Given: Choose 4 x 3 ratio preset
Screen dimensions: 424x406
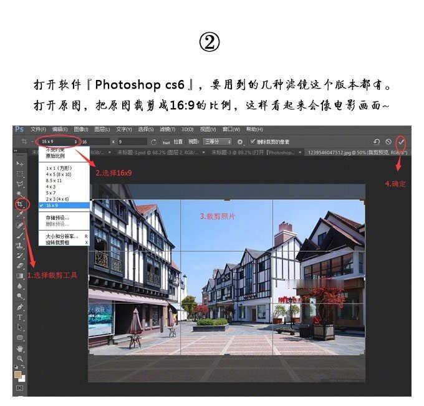Looking at the screenshot, I should pyautogui.click(x=64, y=187).
